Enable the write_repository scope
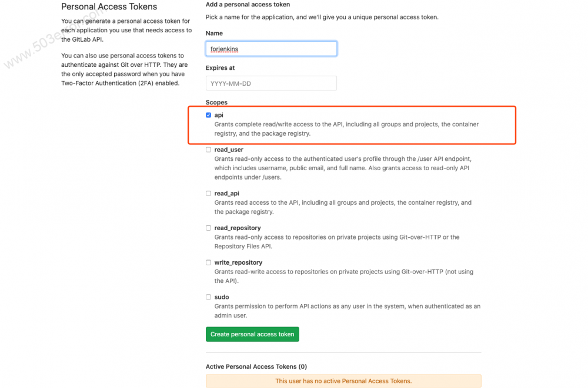Screen dimensions: 588x388 pos(208,262)
